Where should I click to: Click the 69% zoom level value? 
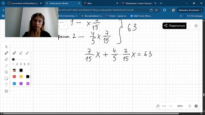180,106
